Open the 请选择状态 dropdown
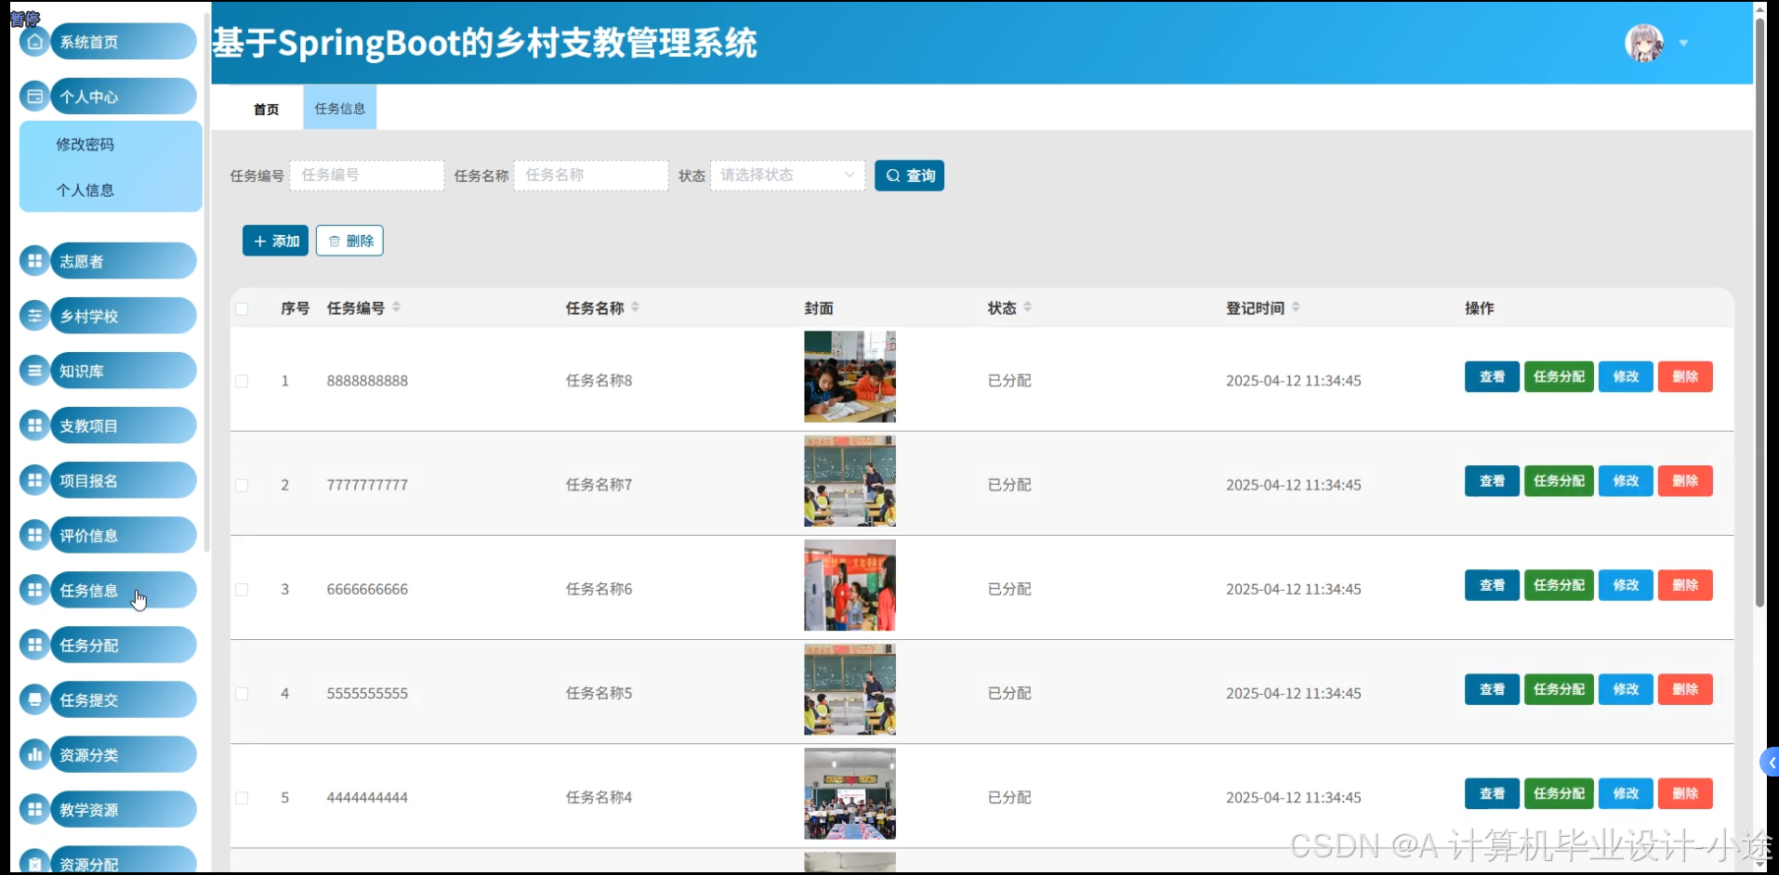This screenshot has width=1779, height=875. [787, 176]
